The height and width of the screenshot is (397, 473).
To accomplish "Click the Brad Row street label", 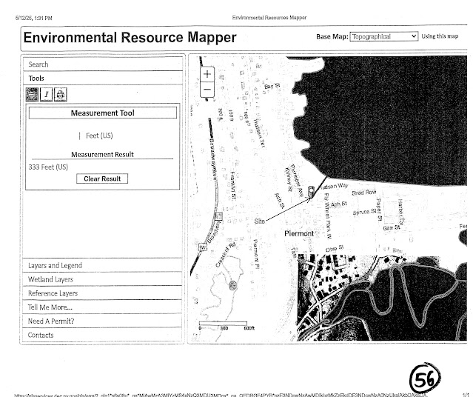I will click(363, 193).
